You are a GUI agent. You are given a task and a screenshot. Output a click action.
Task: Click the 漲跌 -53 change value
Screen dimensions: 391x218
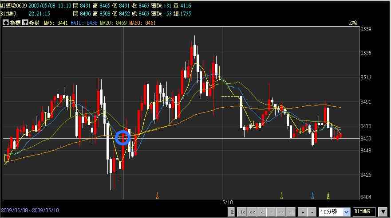pyautogui.click(x=161, y=14)
